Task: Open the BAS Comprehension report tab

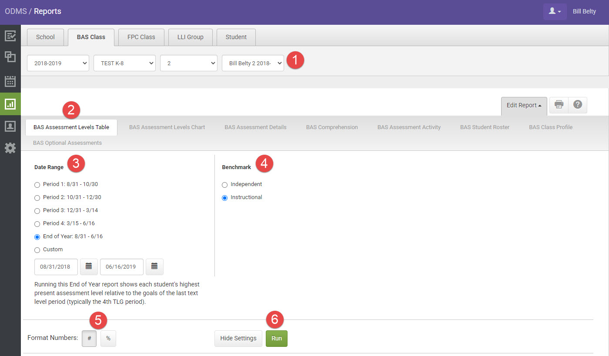Action: [332, 127]
